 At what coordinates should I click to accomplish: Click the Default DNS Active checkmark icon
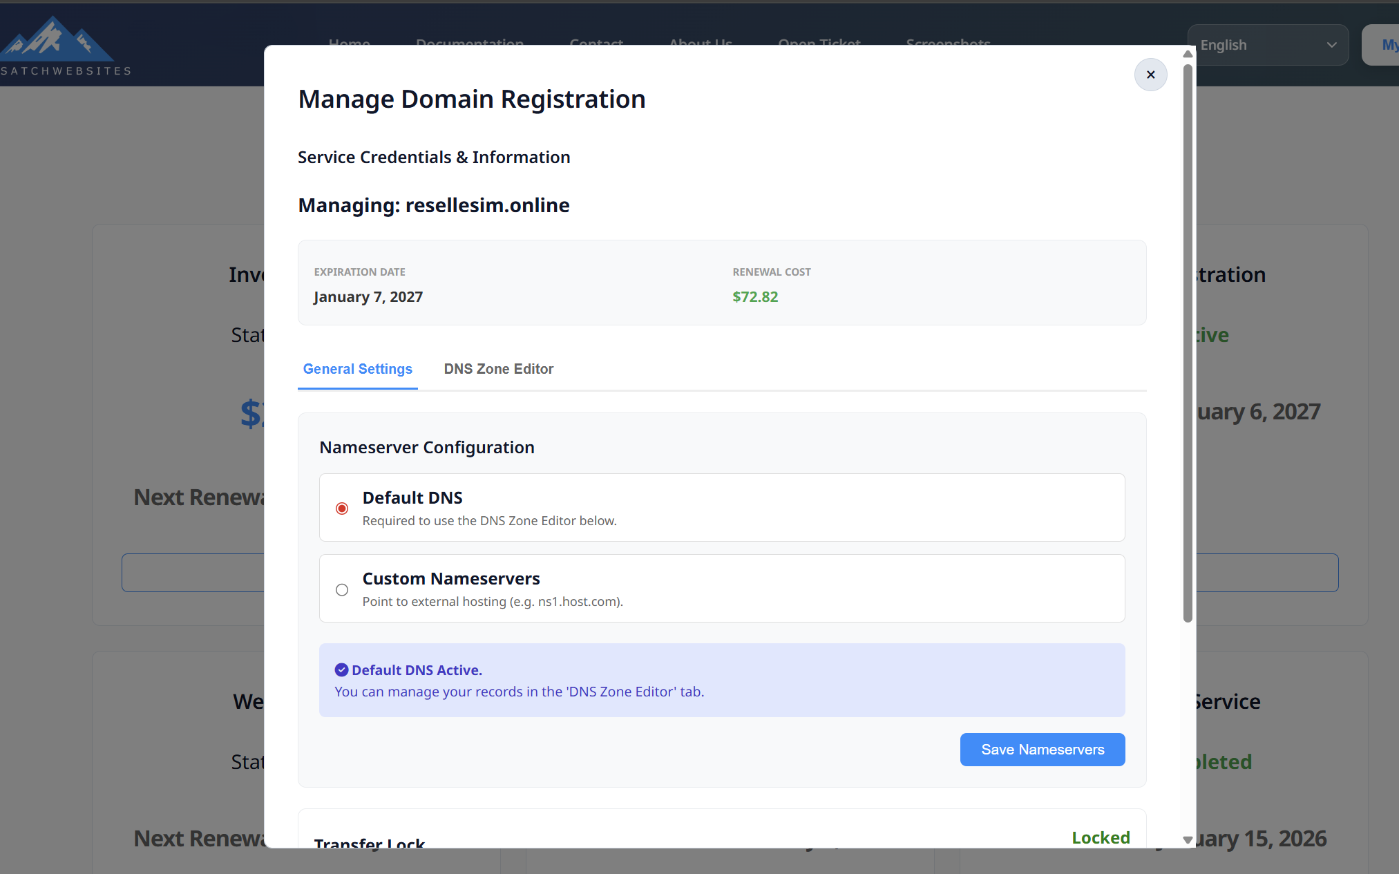tap(341, 669)
